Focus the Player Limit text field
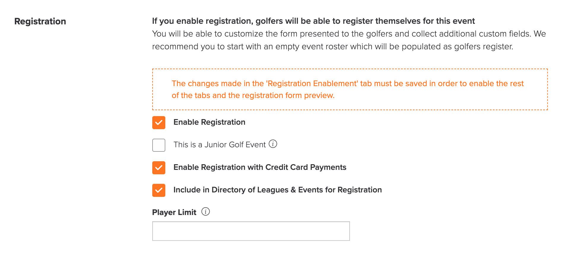 click(x=251, y=231)
